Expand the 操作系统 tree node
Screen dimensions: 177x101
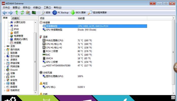pyautogui.click(x=5, y=50)
